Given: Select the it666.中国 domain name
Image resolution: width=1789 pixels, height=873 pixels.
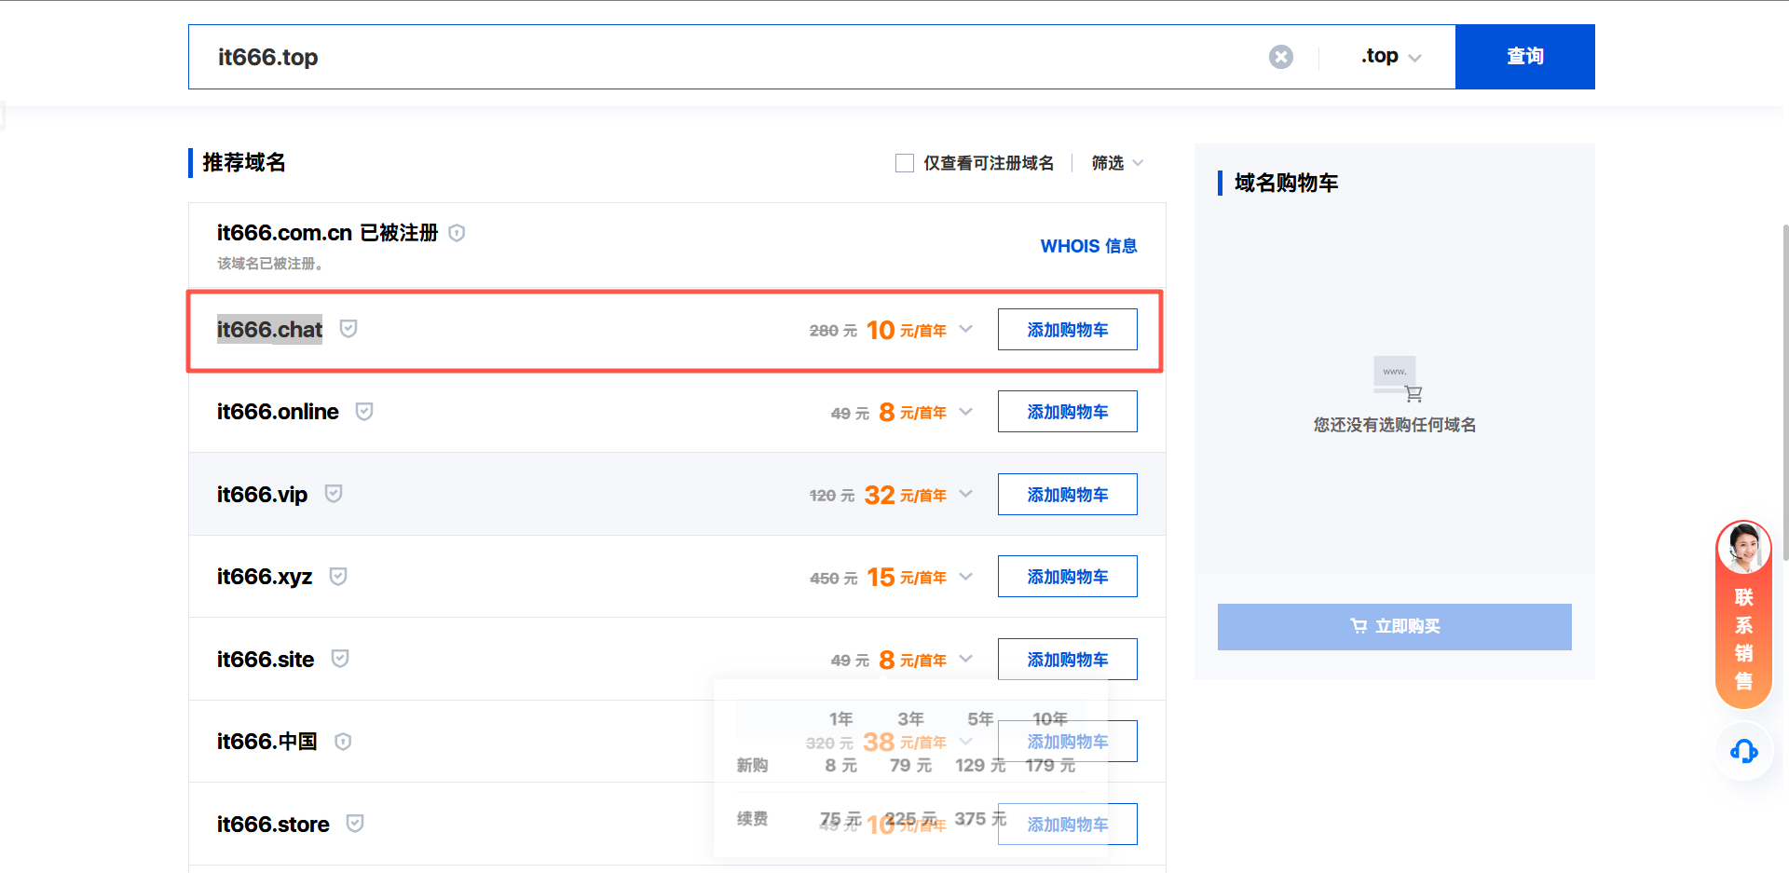Looking at the screenshot, I should 266,742.
